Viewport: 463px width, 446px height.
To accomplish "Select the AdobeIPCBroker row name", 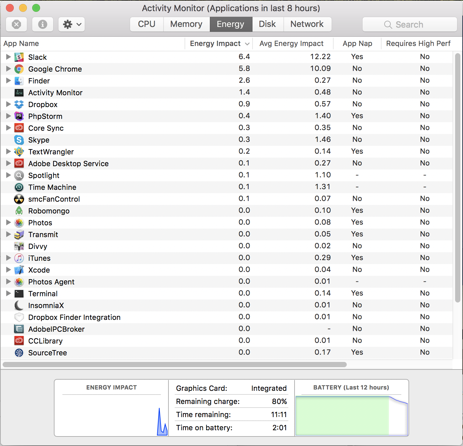I will (x=56, y=329).
